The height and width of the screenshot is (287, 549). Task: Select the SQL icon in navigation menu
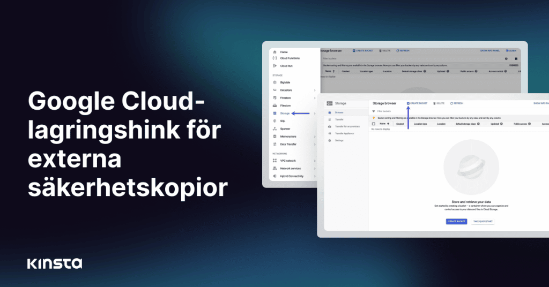coord(274,121)
